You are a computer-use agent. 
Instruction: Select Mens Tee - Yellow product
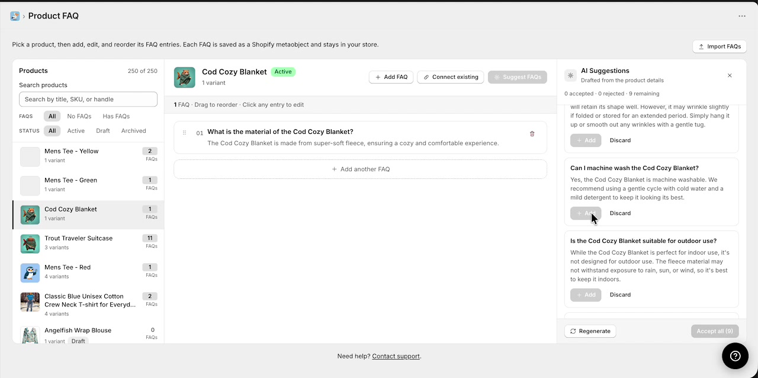point(88,156)
